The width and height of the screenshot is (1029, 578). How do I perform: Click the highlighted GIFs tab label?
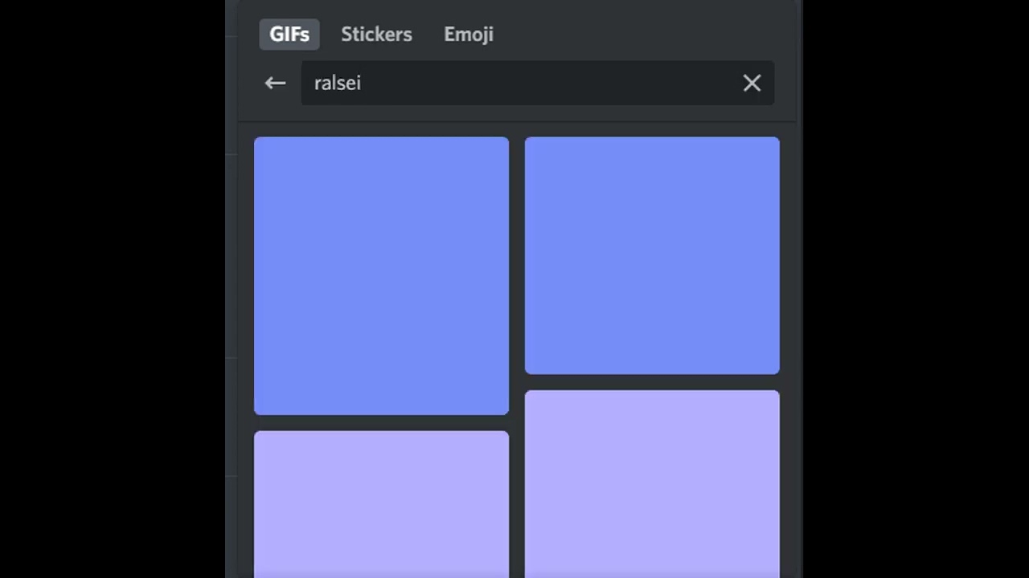[289, 35]
